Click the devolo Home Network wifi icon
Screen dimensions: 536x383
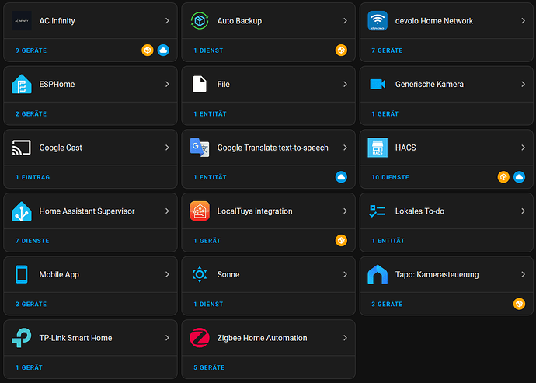[378, 21]
